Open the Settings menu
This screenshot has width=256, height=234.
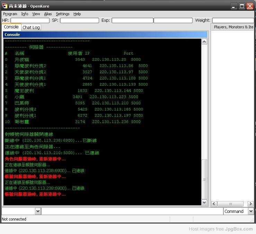pyautogui.click(x=63, y=14)
